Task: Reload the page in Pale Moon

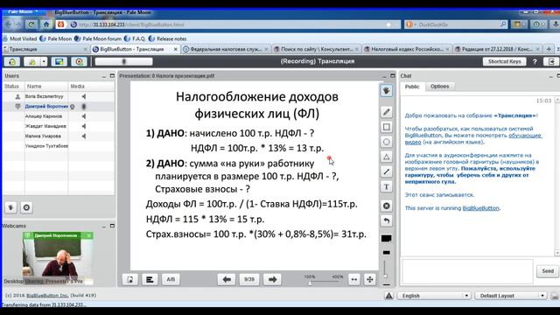Action: 31,24
